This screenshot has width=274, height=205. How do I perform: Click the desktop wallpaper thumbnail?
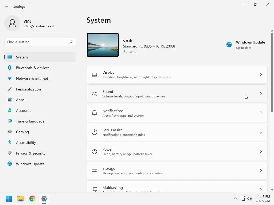103,45
